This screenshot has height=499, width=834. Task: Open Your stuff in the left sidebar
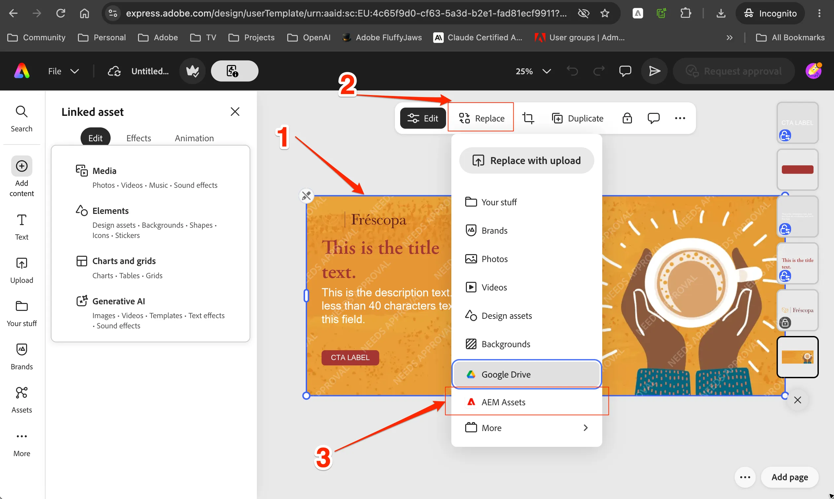[x=21, y=314]
